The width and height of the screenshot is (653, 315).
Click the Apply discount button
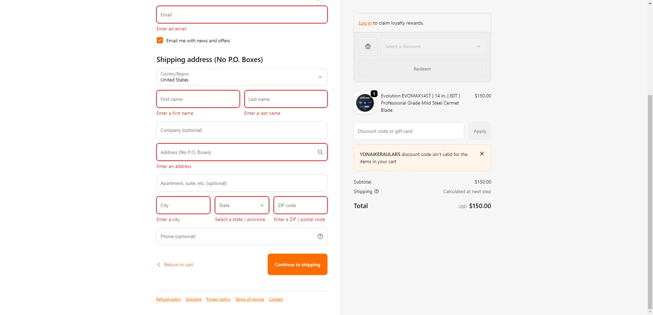[x=480, y=131]
